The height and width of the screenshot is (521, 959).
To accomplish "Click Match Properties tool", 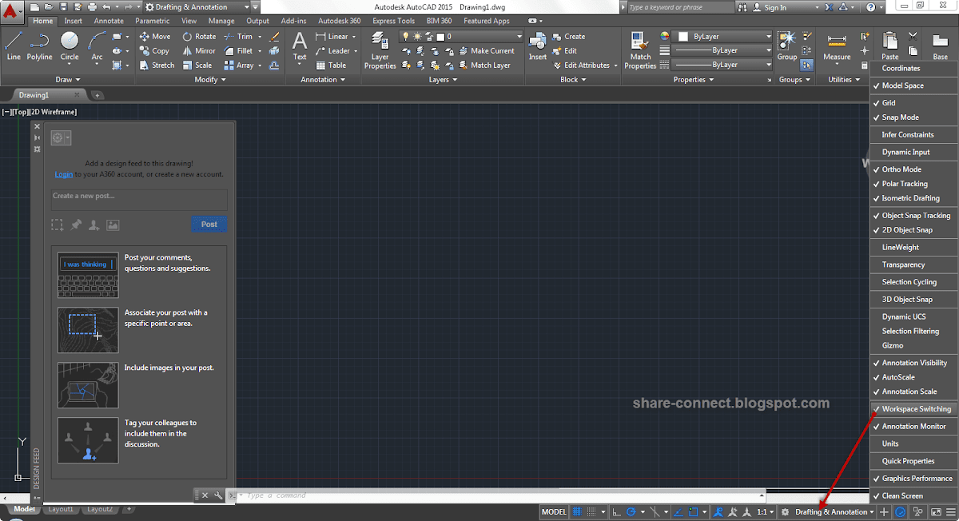I will [640, 50].
